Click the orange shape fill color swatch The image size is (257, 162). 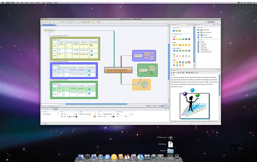pyautogui.click(x=95, y=116)
